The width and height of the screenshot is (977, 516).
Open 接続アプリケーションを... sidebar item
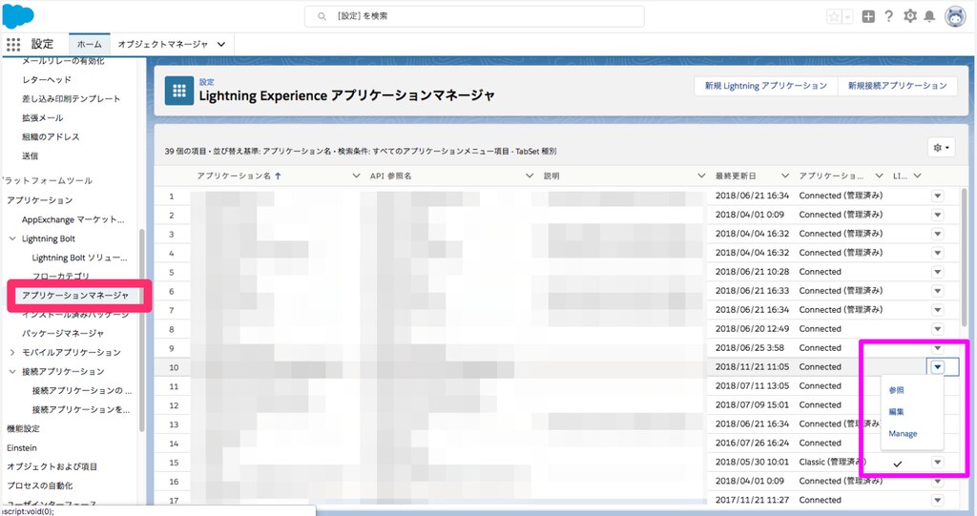pyautogui.click(x=81, y=409)
